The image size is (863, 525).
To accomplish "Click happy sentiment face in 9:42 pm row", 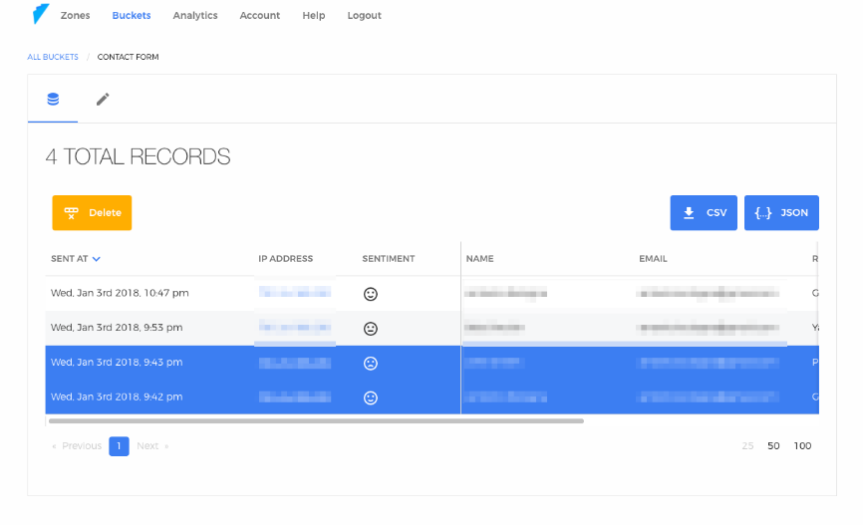I will click(x=371, y=397).
